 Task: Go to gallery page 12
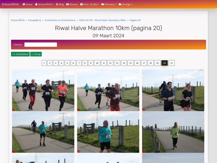(x=110, y=63)
